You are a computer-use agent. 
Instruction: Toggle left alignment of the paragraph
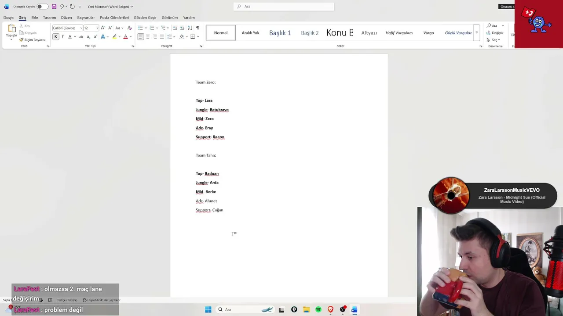141,37
